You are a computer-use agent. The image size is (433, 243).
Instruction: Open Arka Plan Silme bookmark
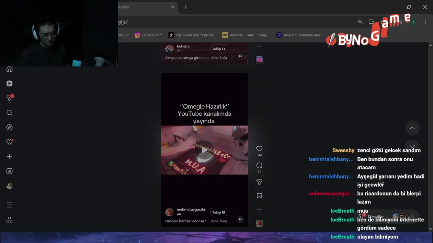(x=246, y=35)
